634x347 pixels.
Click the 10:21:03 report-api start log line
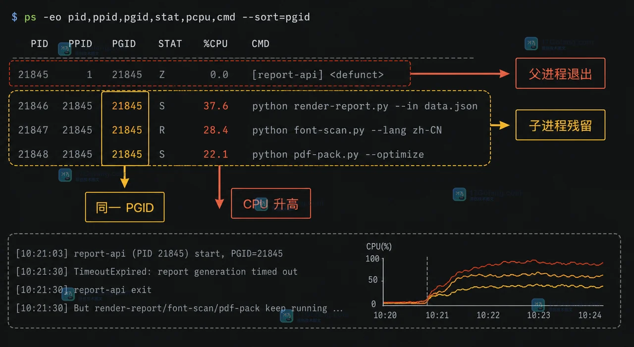coord(149,254)
